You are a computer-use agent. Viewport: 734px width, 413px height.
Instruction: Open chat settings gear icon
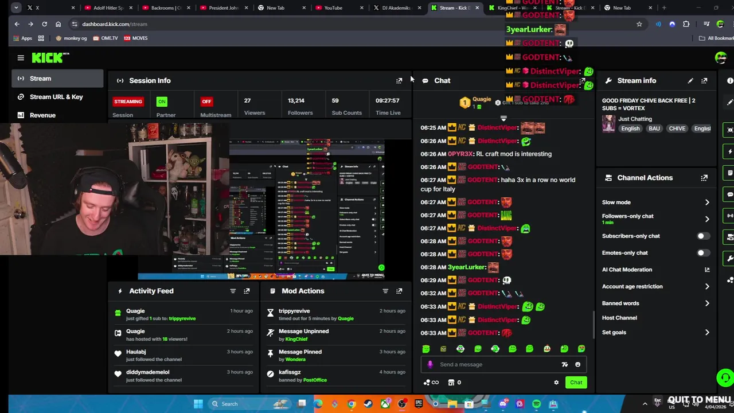point(556,383)
